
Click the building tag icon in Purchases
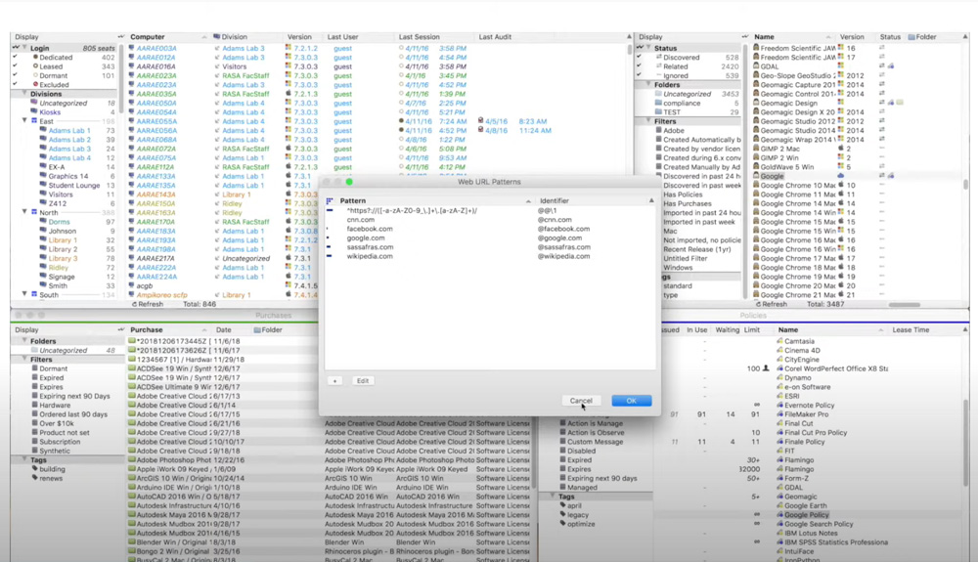click(x=35, y=468)
